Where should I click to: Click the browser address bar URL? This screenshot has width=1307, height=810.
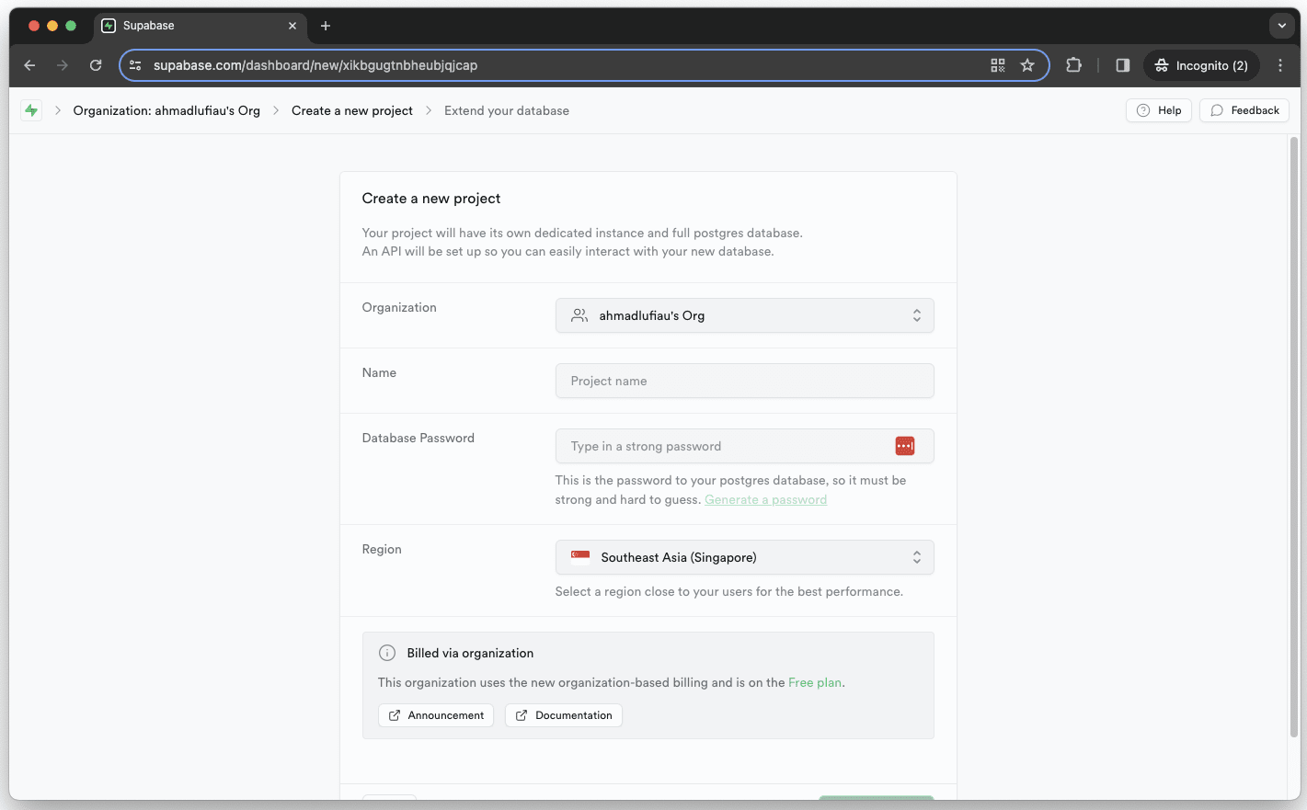[315, 65]
